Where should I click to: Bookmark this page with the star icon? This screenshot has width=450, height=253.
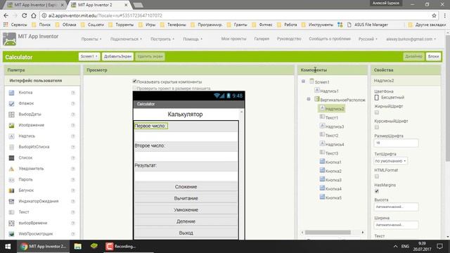click(x=434, y=15)
